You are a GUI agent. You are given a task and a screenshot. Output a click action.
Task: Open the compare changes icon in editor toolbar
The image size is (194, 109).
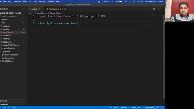tap(154, 9)
